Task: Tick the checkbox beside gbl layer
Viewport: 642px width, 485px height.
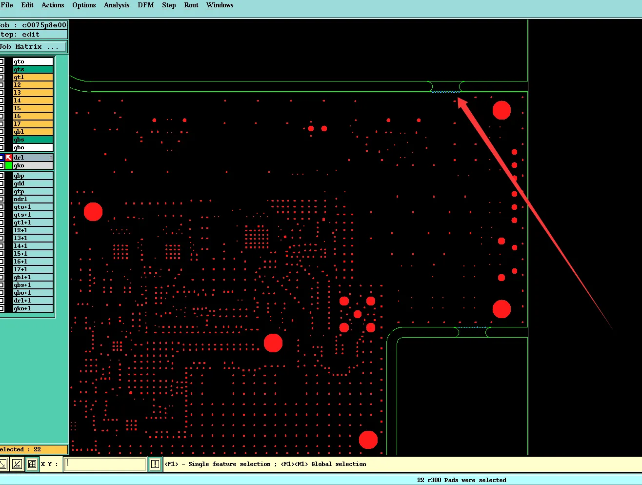Action: 2,132
